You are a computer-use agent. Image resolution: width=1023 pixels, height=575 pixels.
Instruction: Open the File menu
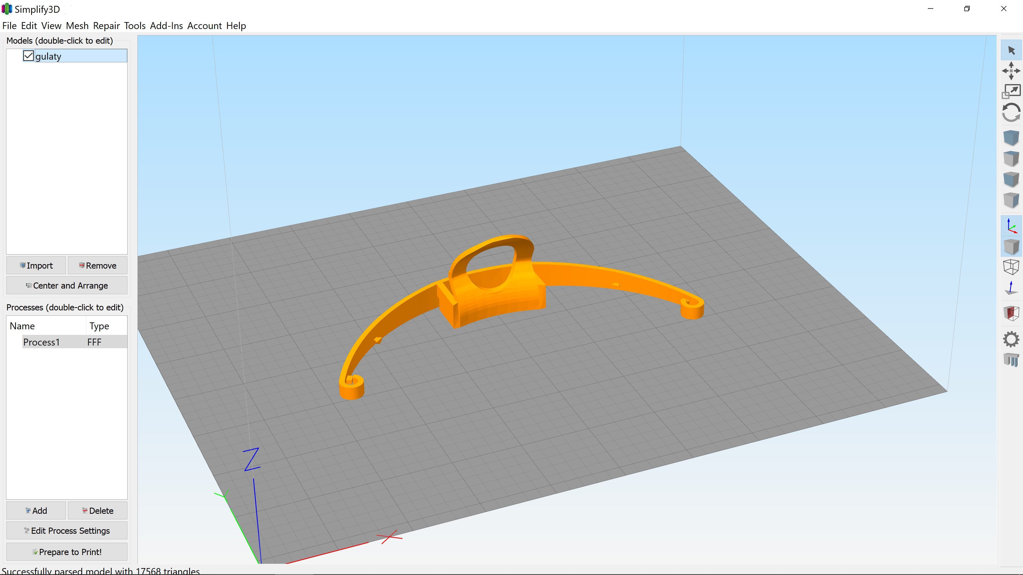(10, 26)
